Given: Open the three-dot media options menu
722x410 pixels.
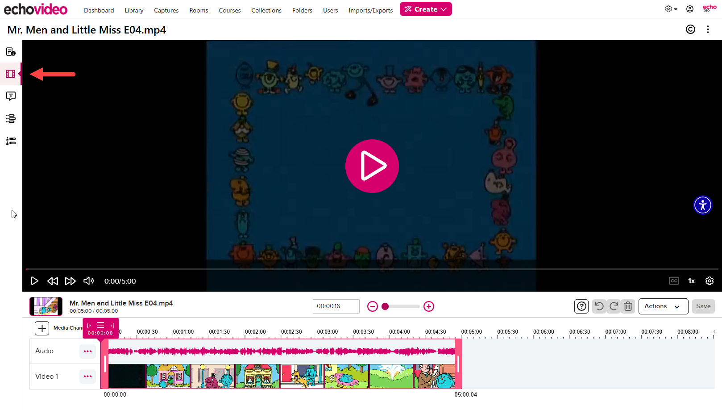Looking at the screenshot, I should pyautogui.click(x=708, y=29).
